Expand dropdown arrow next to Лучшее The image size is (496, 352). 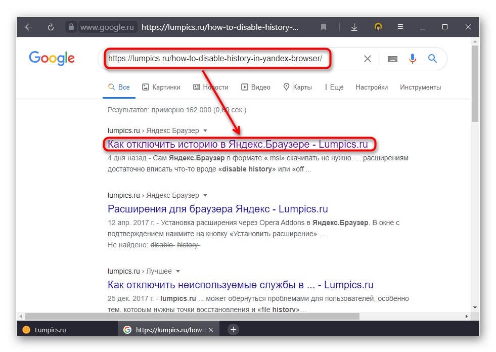click(x=178, y=271)
